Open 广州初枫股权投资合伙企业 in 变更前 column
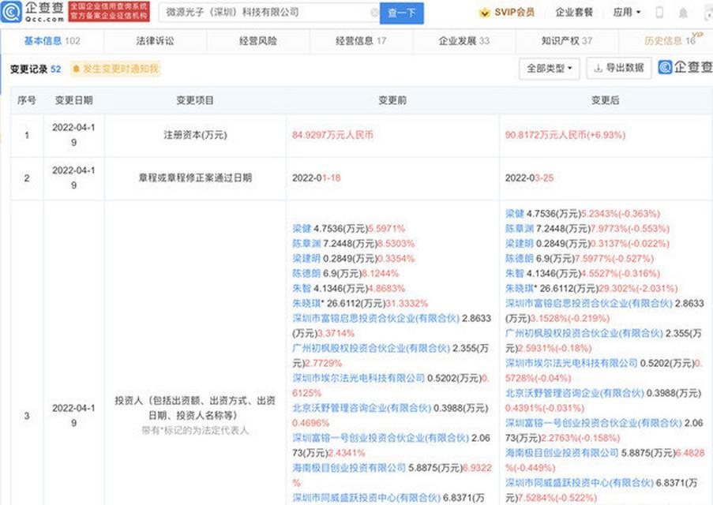The image size is (713, 505). (371, 348)
